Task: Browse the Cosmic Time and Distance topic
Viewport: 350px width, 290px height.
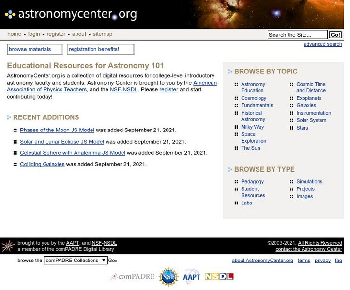Action: [x=311, y=87]
